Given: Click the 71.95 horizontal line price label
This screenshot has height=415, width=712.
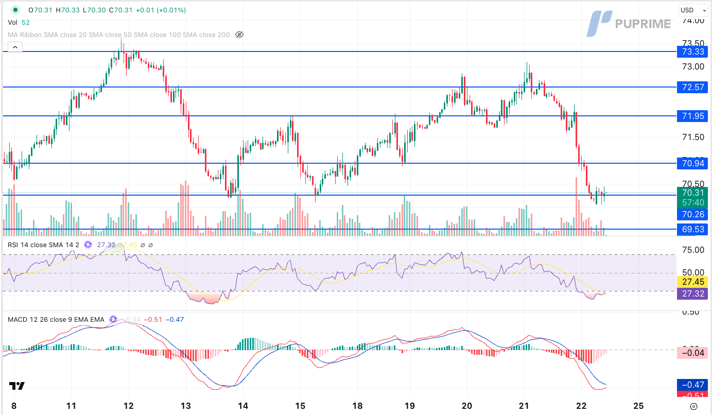Looking at the screenshot, I should 693,116.
